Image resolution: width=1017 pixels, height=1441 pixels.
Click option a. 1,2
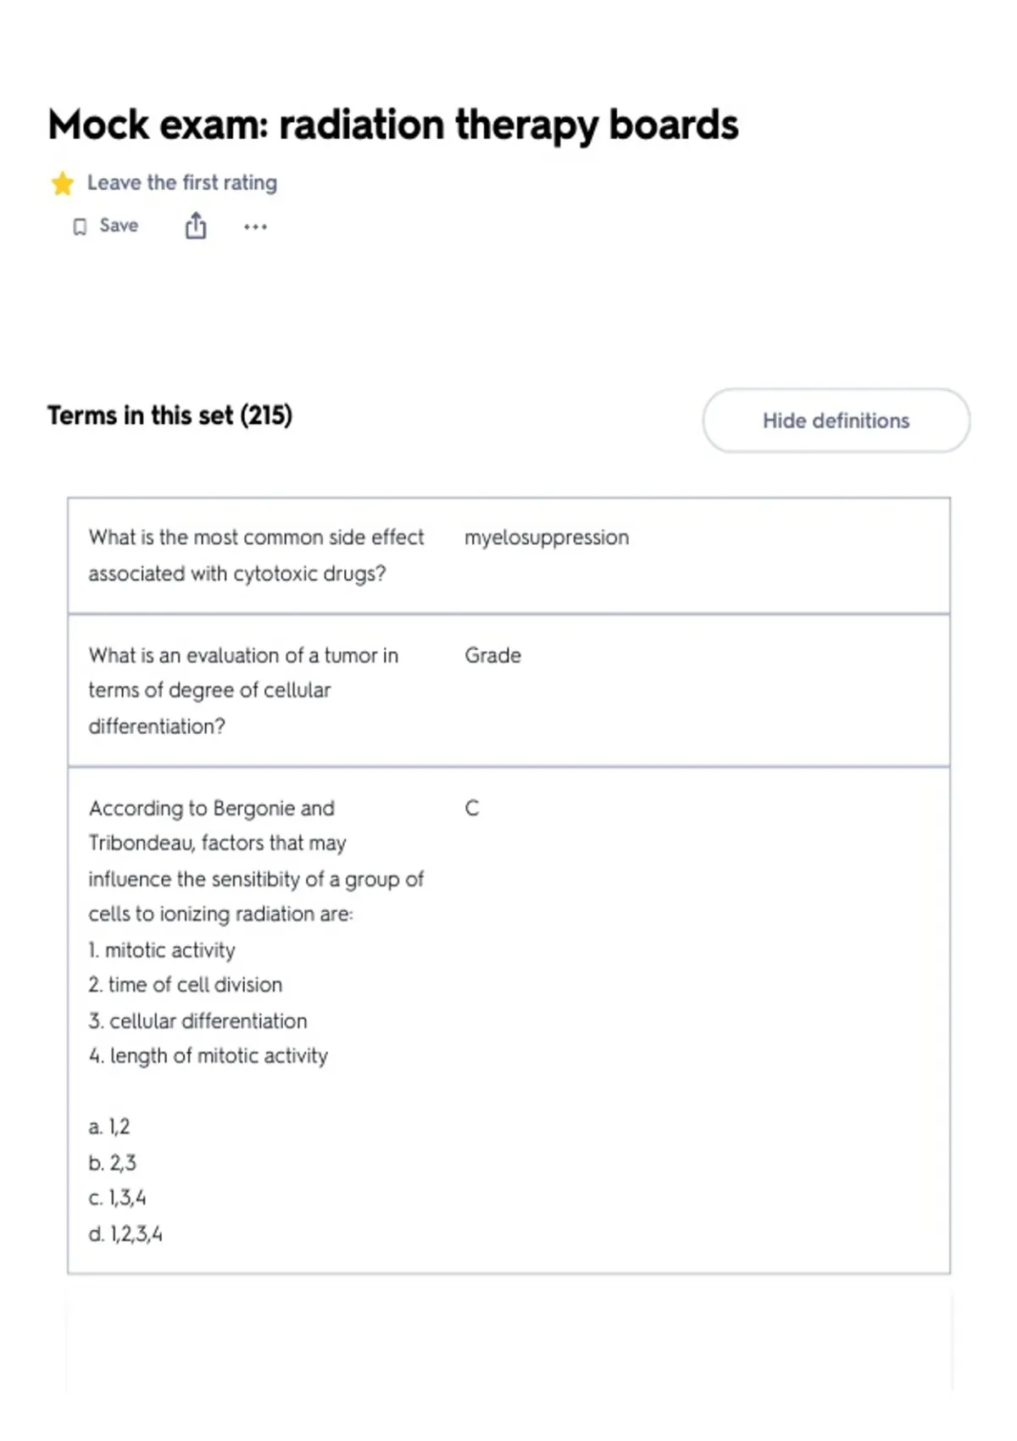click(109, 1127)
